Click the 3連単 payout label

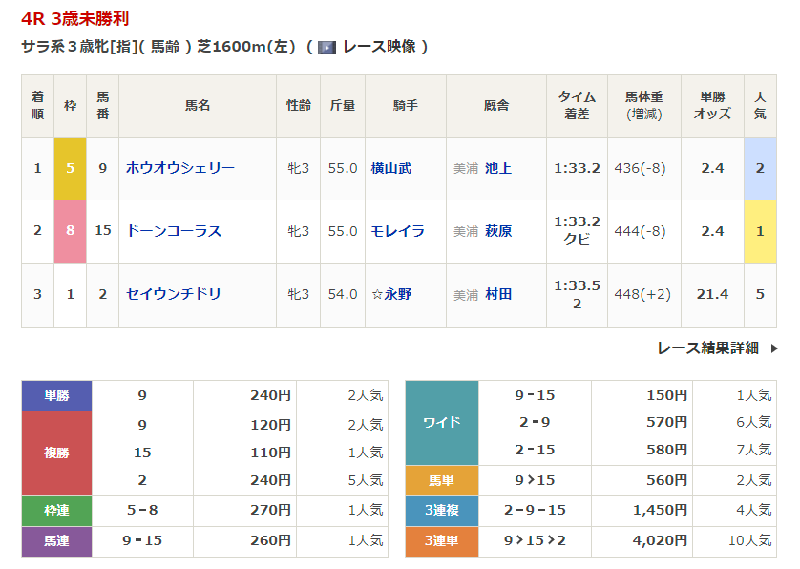coord(441,541)
